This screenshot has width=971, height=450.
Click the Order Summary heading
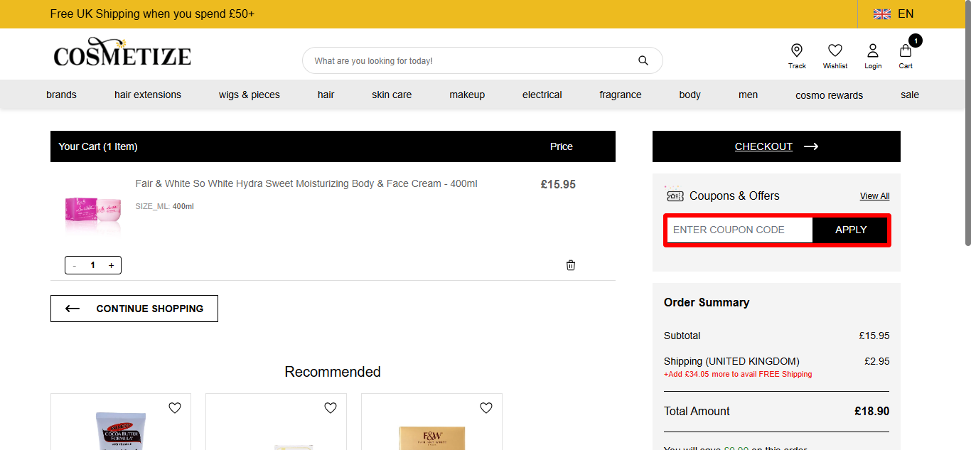tap(707, 302)
